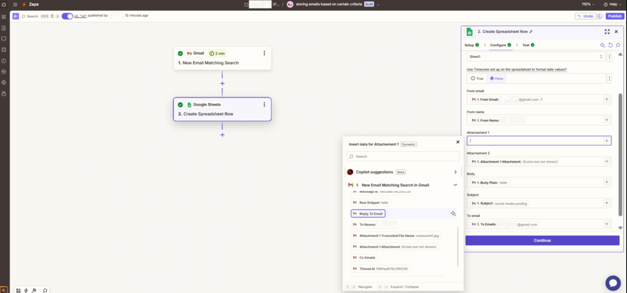Open the clock history icon in left sidebar
The height and width of the screenshot is (293, 627).
[4, 61]
